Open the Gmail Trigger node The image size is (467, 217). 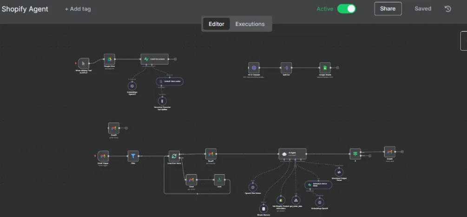point(103,156)
